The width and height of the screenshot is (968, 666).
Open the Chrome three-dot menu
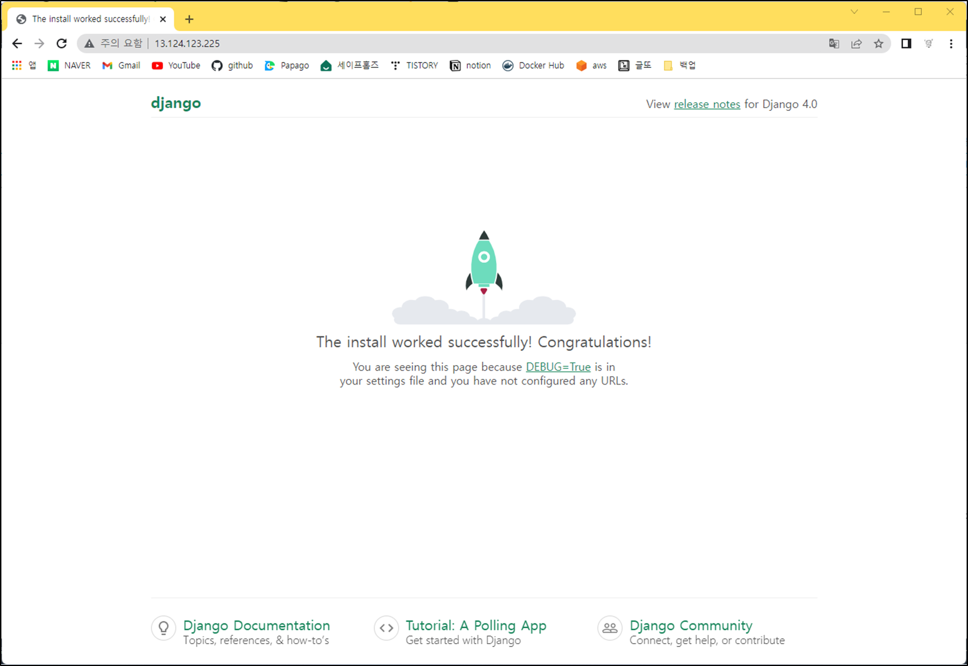coord(951,44)
